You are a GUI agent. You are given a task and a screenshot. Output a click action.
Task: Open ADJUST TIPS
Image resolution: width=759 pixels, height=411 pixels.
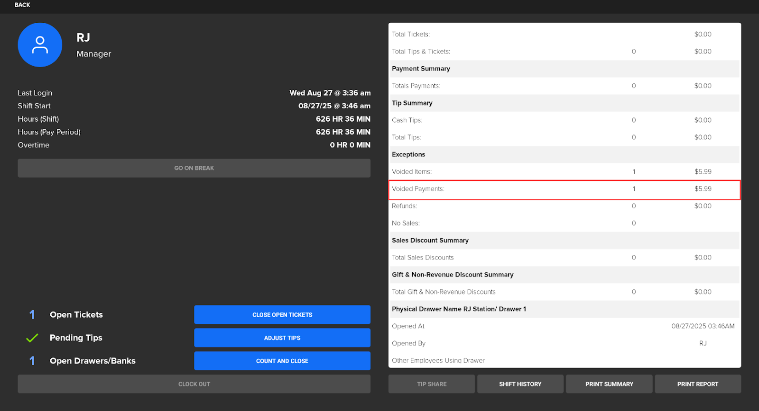coord(282,338)
